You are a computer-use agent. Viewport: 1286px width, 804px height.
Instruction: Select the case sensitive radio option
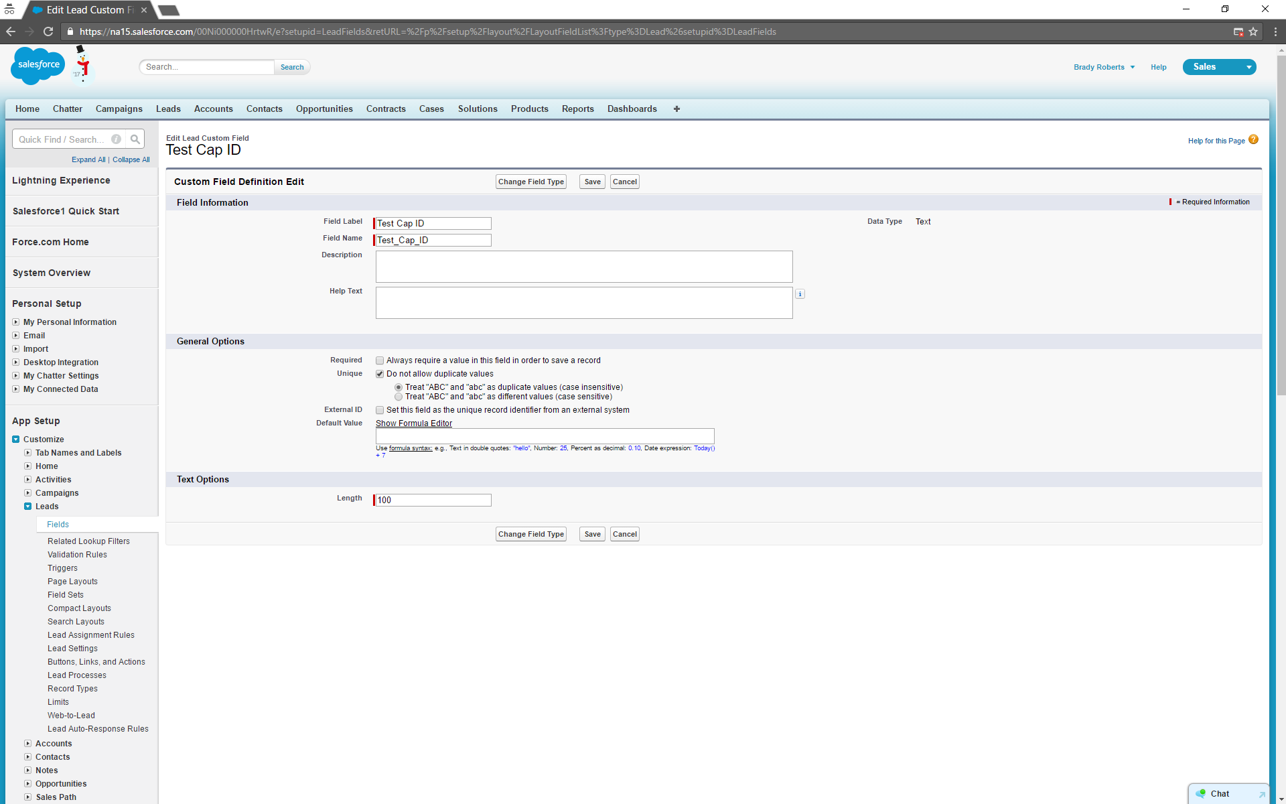pyautogui.click(x=399, y=397)
